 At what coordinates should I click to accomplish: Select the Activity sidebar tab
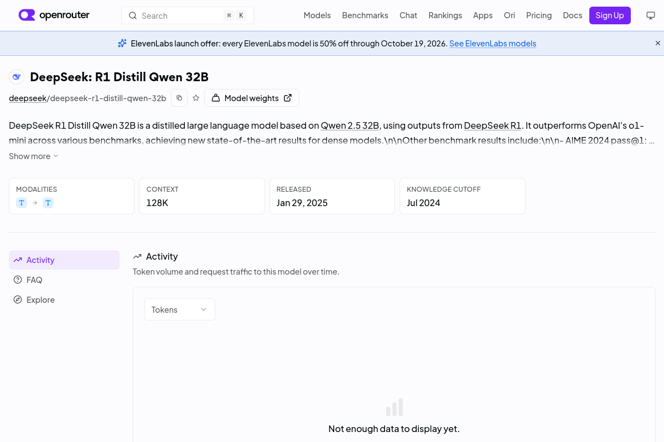pyautogui.click(x=64, y=260)
